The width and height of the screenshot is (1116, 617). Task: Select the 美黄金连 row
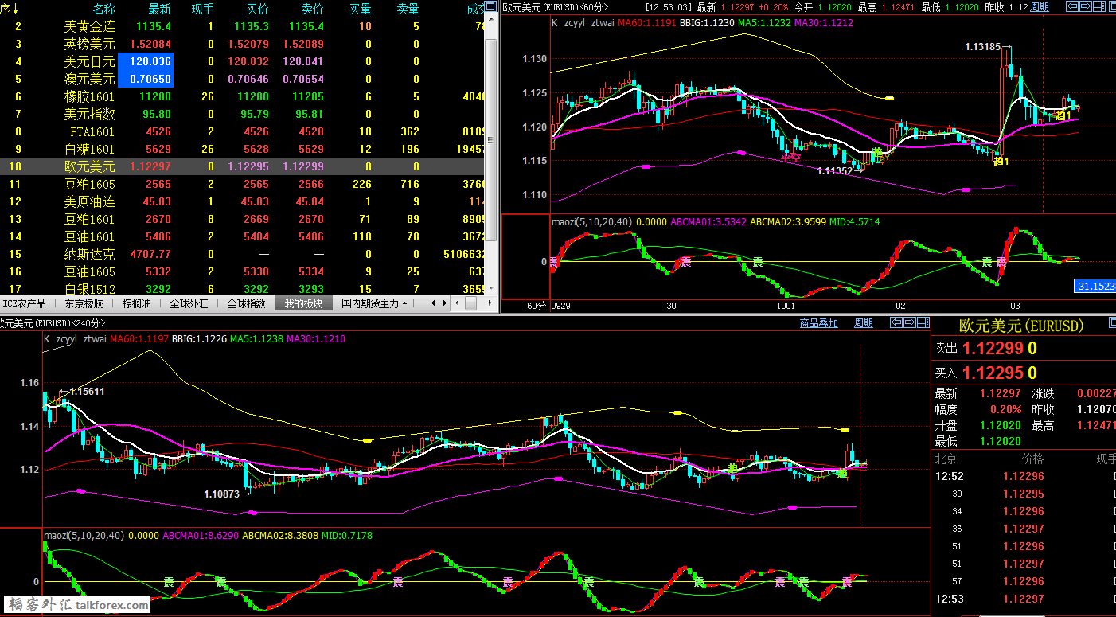coord(243,26)
